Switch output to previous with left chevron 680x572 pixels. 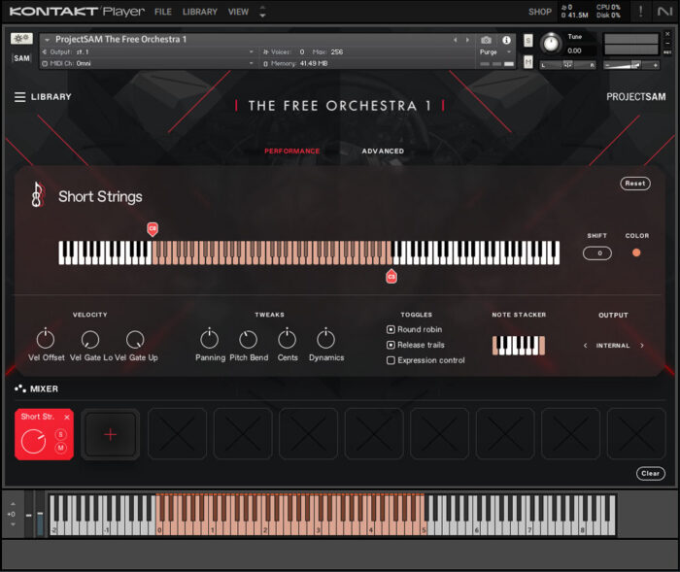click(x=586, y=345)
